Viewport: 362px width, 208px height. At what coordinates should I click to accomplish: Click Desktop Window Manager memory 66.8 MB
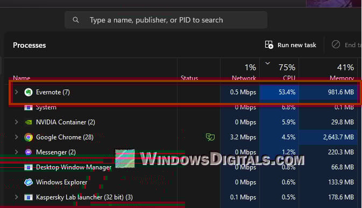(343, 167)
